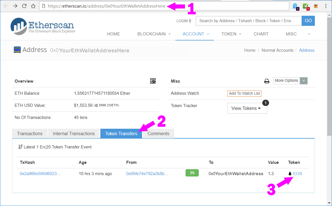Image resolution: width=332 pixels, height=206 pixels.
Task: Switch to the Internal Transactions tab
Action: coord(74,133)
